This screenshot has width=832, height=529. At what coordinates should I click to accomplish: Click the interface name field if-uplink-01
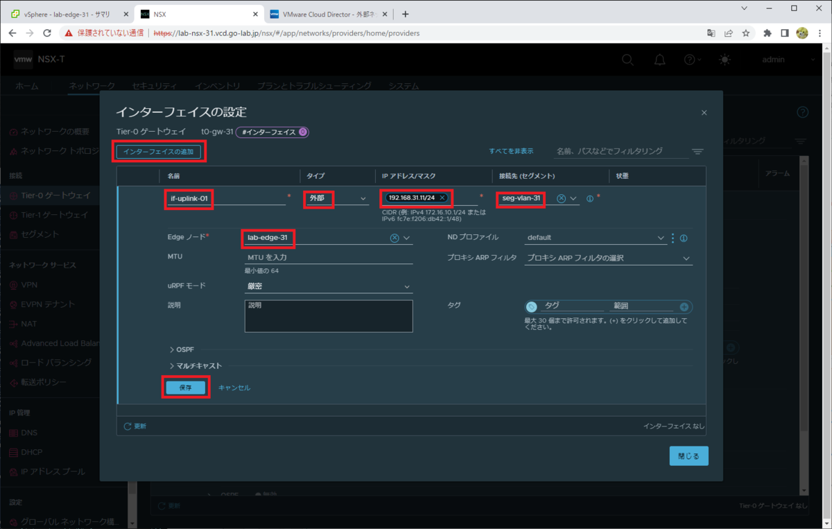tap(226, 198)
